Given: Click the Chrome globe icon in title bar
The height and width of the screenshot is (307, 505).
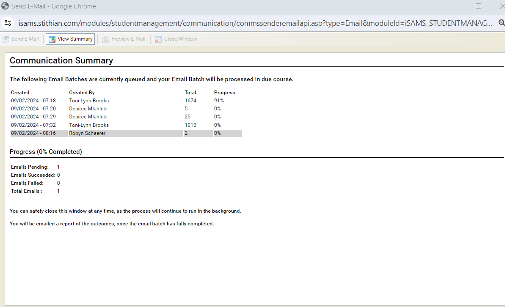Looking at the screenshot, I should point(5,6).
